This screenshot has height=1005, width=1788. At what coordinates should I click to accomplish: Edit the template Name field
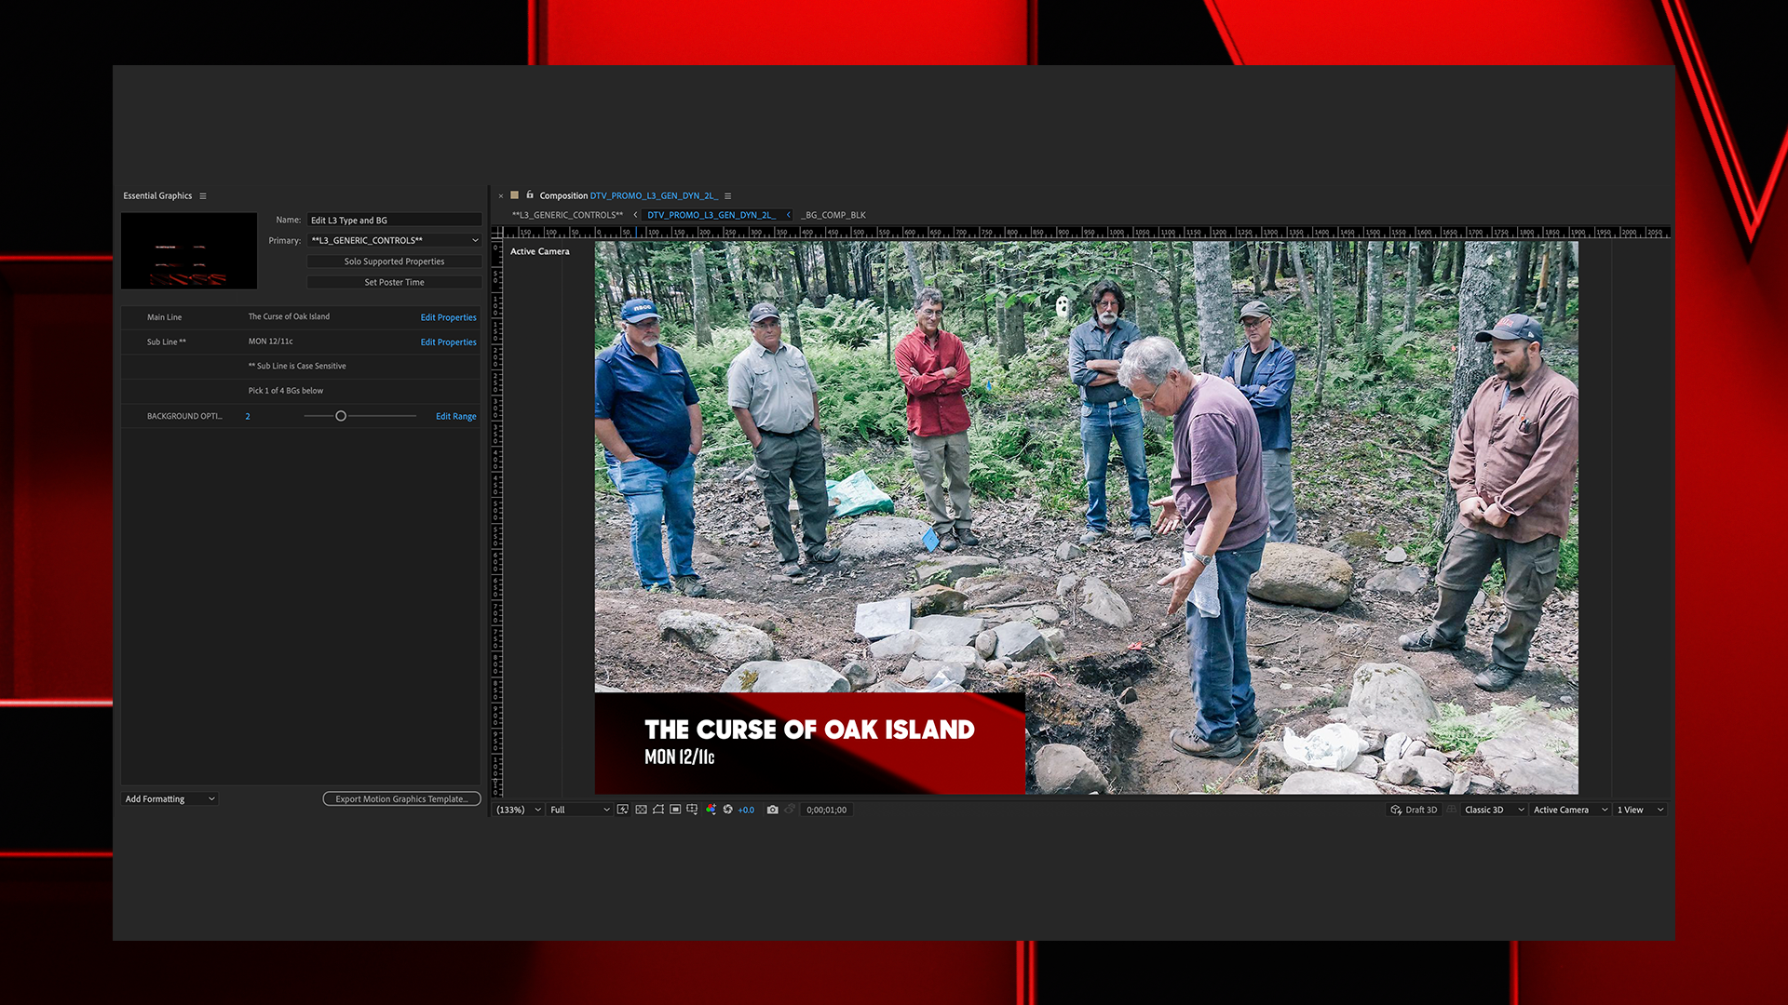click(x=394, y=221)
